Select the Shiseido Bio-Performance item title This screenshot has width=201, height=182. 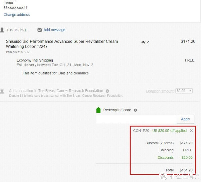tap(62, 44)
